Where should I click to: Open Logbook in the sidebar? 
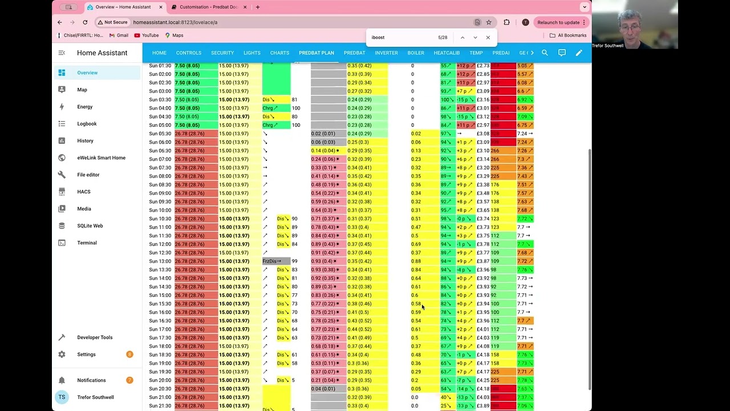pyautogui.click(x=98, y=124)
